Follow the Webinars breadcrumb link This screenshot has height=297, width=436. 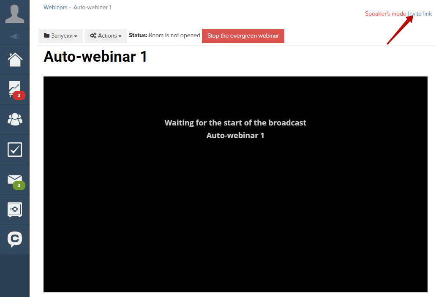coord(55,8)
